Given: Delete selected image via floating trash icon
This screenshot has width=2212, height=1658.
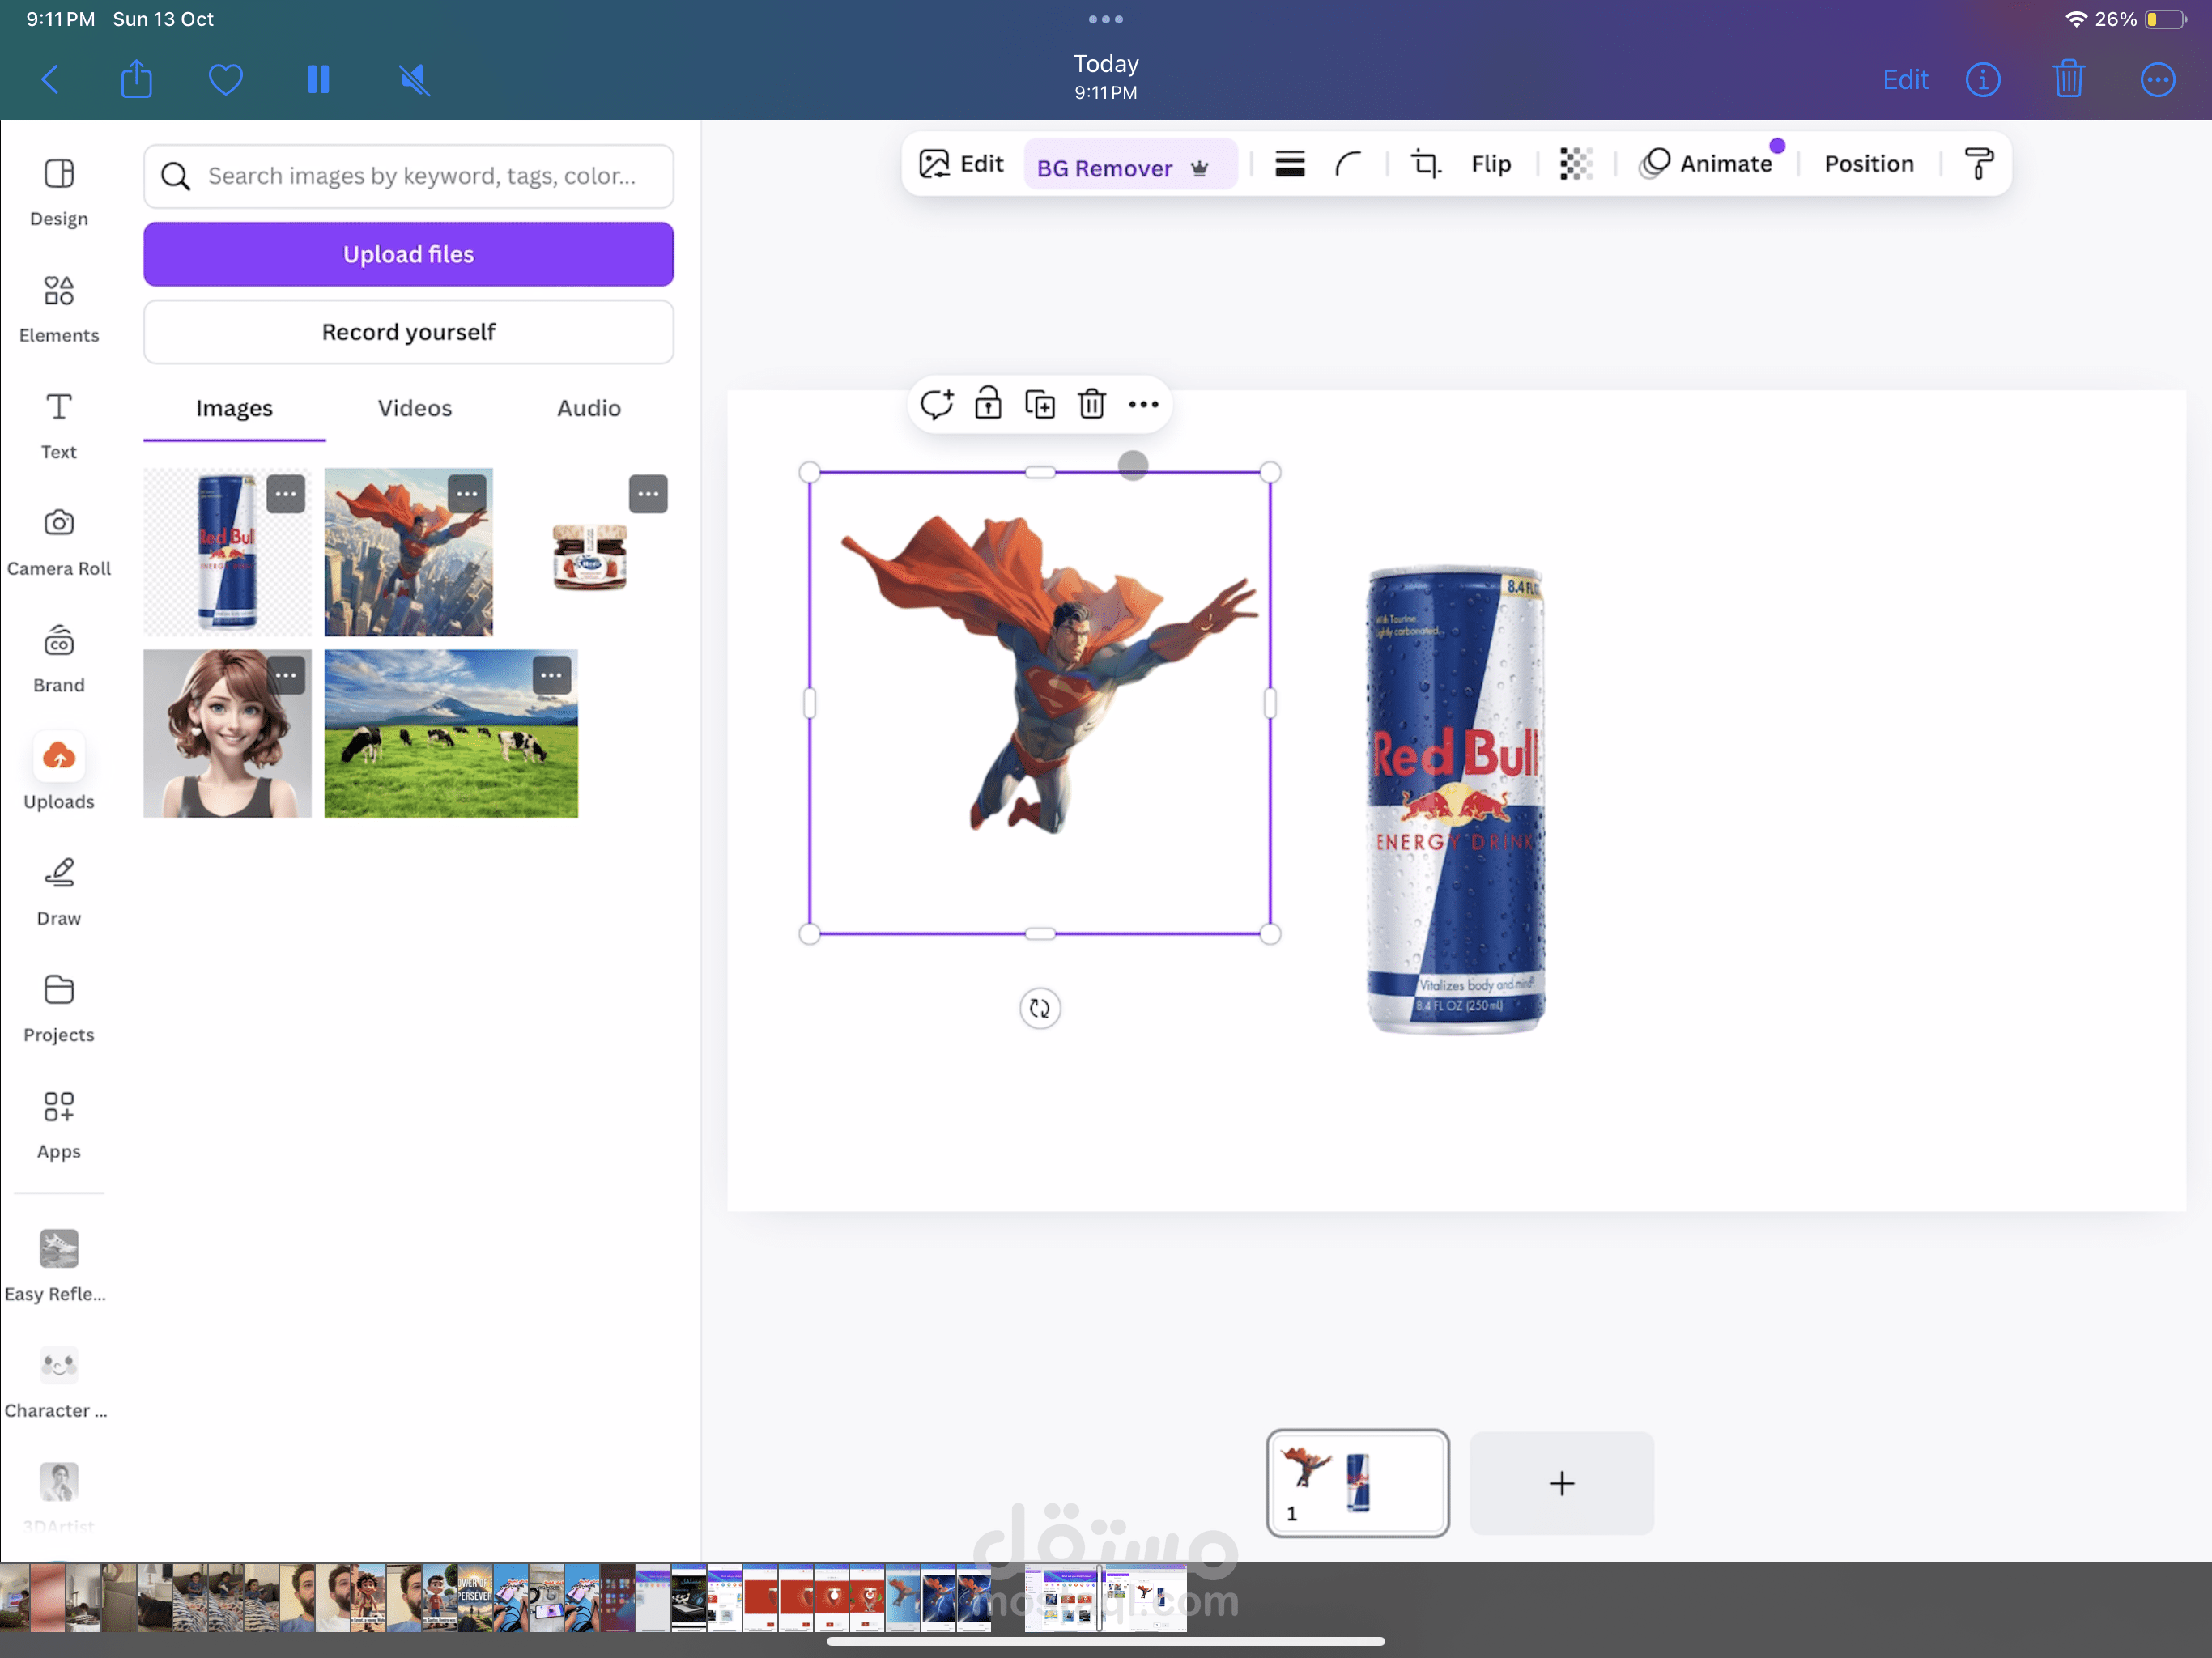Looking at the screenshot, I should pyautogui.click(x=1091, y=405).
